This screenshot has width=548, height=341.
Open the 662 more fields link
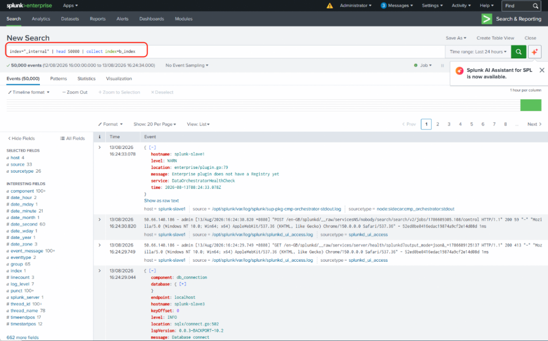point(22,338)
